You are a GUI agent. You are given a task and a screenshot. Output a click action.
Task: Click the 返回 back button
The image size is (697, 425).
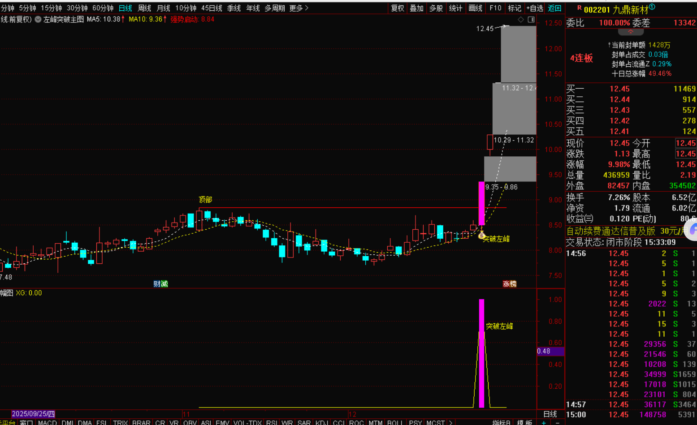click(554, 8)
